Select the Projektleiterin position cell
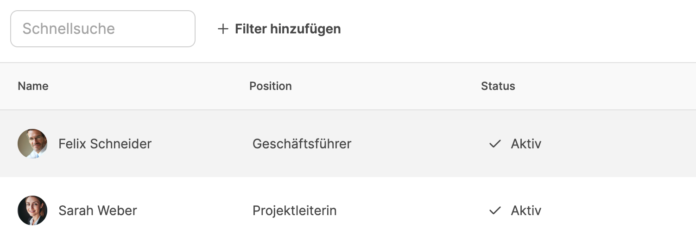The image size is (696, 242). (x=294, y=210)
